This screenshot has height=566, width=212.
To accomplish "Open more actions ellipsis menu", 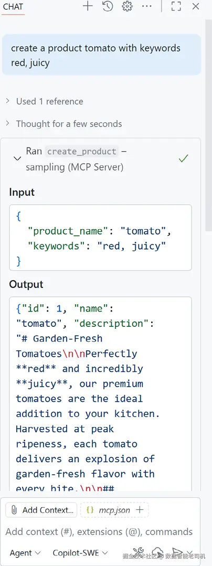I will pos(147,6).
